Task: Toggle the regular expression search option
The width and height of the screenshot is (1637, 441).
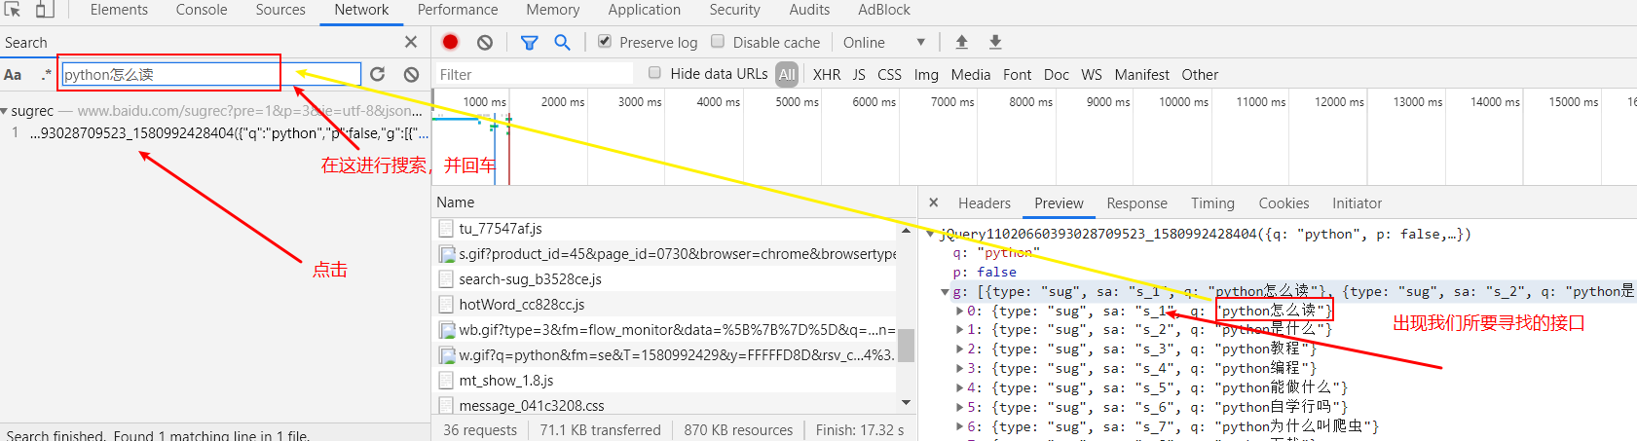Action: pyautogui.click(x=46, y=75)
